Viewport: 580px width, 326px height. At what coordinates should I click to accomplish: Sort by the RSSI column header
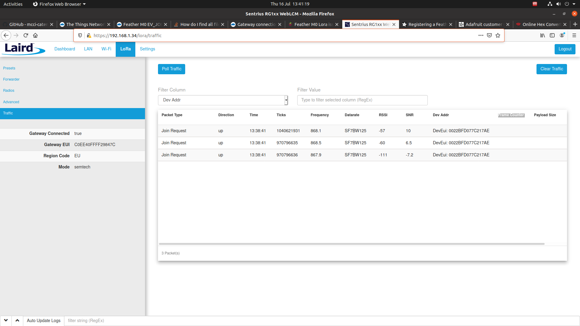tap(383, 115)
